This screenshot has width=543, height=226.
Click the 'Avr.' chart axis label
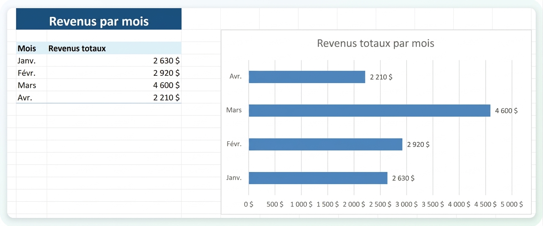pos(236,76)
